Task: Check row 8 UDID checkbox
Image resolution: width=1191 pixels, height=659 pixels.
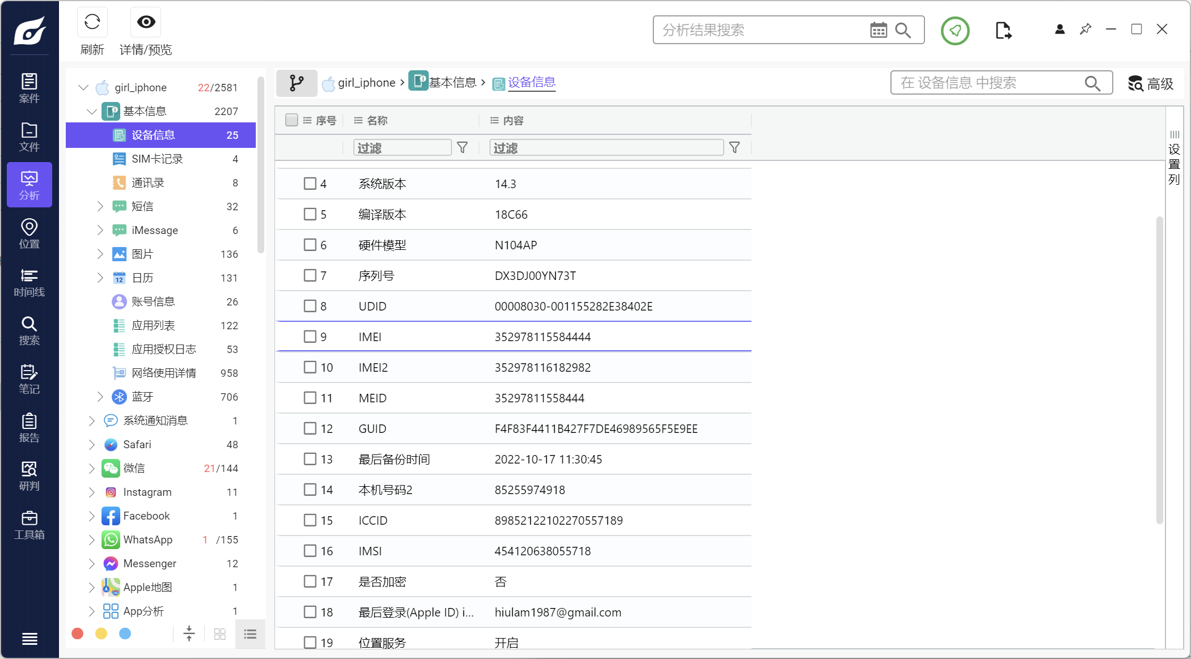Action: tap(310, 306)
